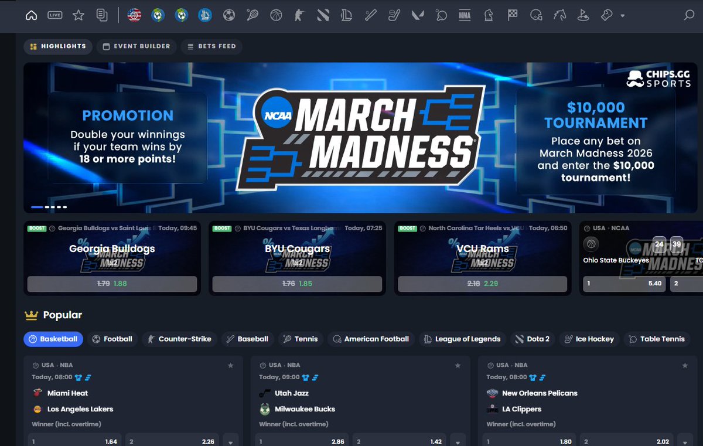Click the Home icon in the top bar
The image size is (703, 446).
(x=30, y=15)
